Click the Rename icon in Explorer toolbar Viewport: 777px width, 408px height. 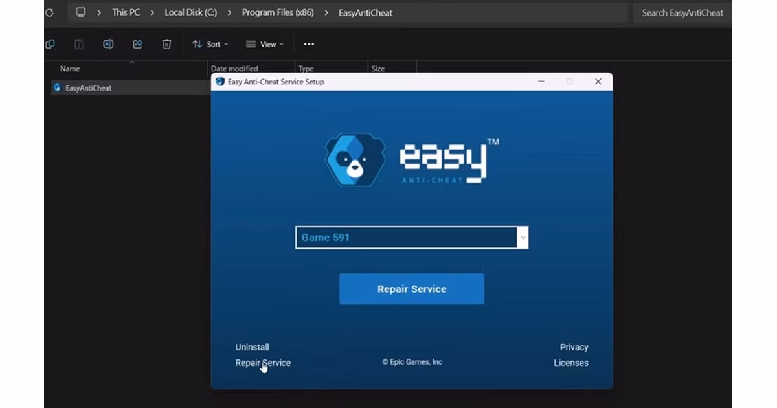[108, 44]
